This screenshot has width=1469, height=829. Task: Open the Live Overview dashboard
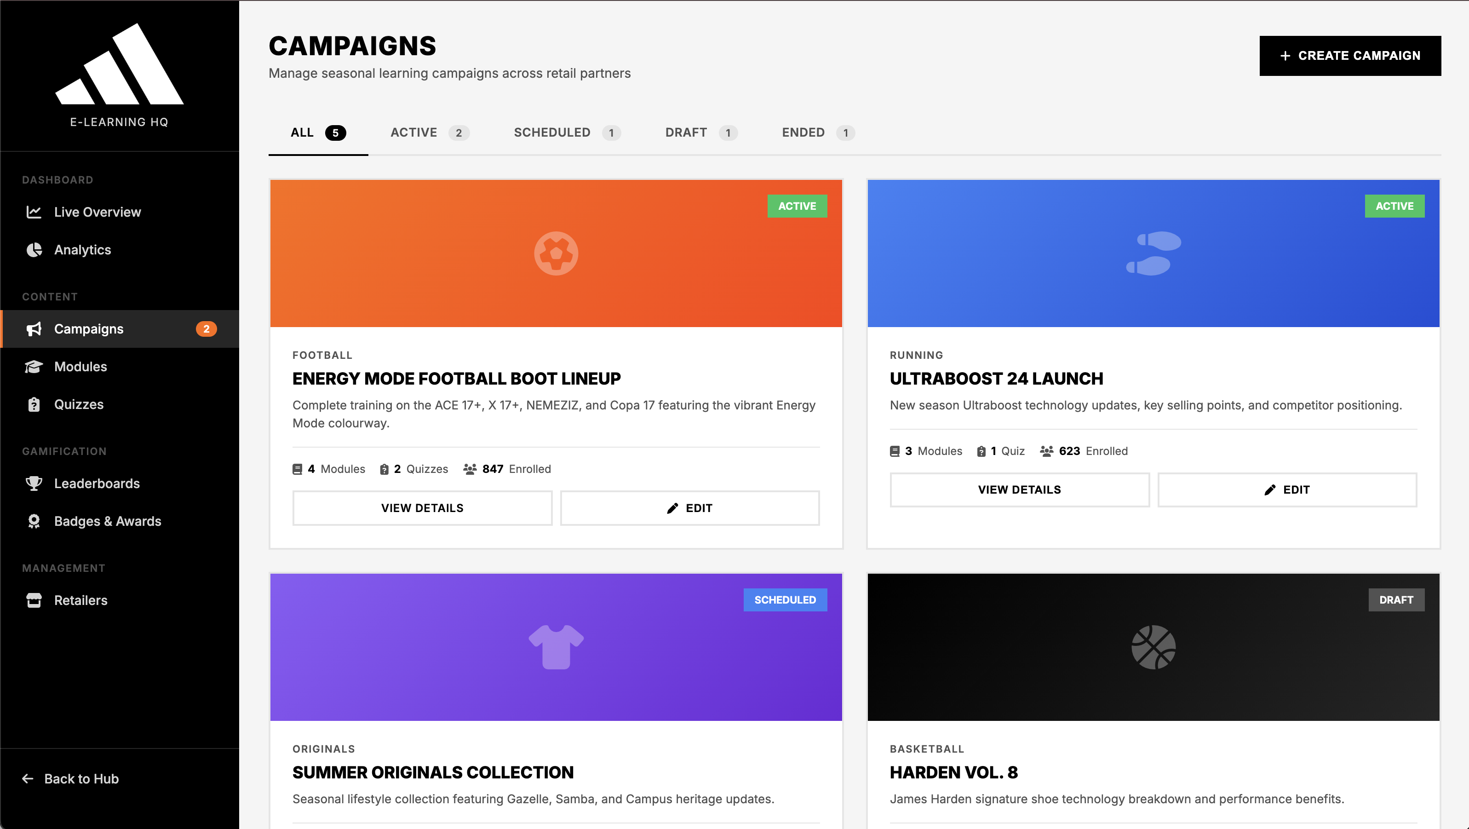(98, 212)
